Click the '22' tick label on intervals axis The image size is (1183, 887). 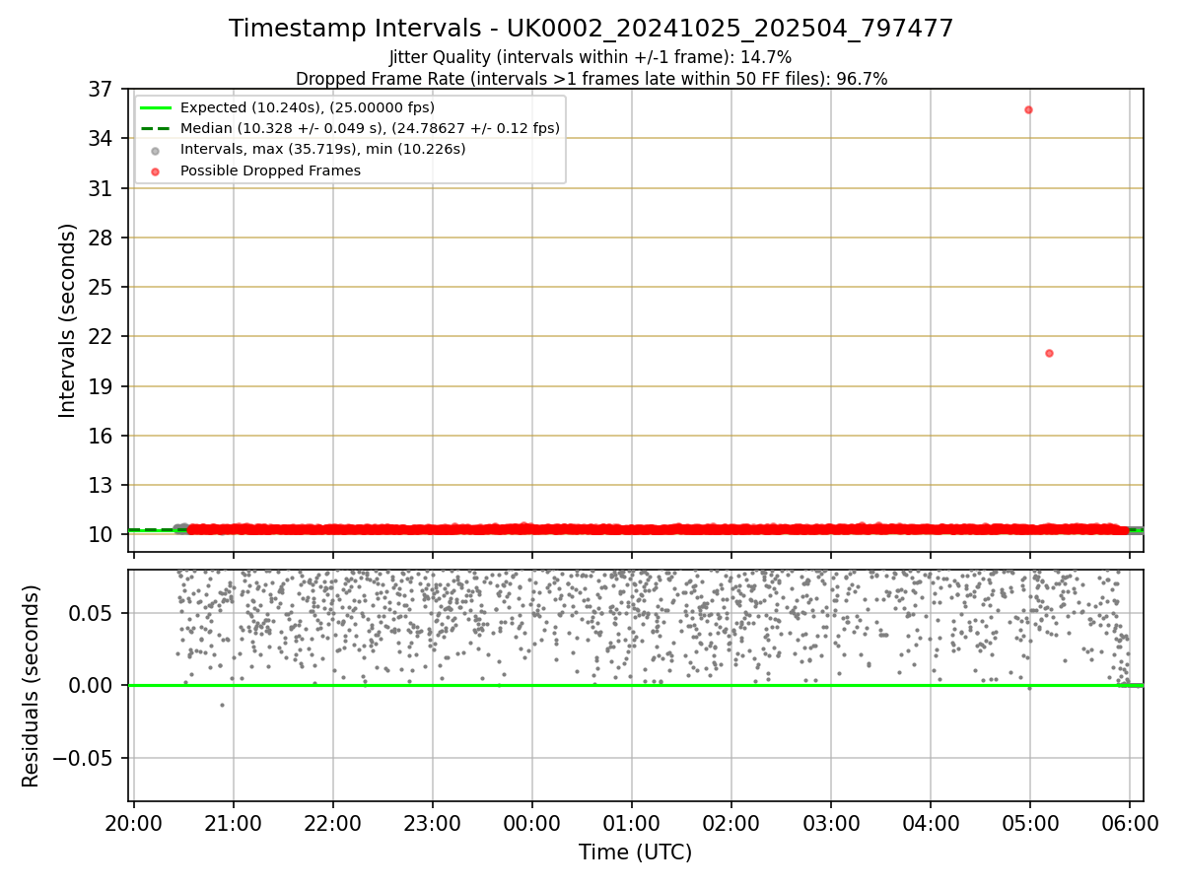coord(100,337)
